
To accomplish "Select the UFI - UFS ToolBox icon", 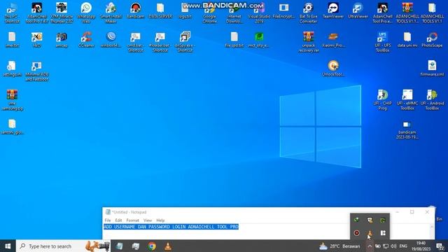I will (383, 42).
